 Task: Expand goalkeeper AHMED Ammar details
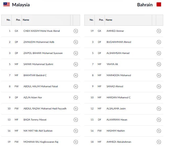pos(159,31)
